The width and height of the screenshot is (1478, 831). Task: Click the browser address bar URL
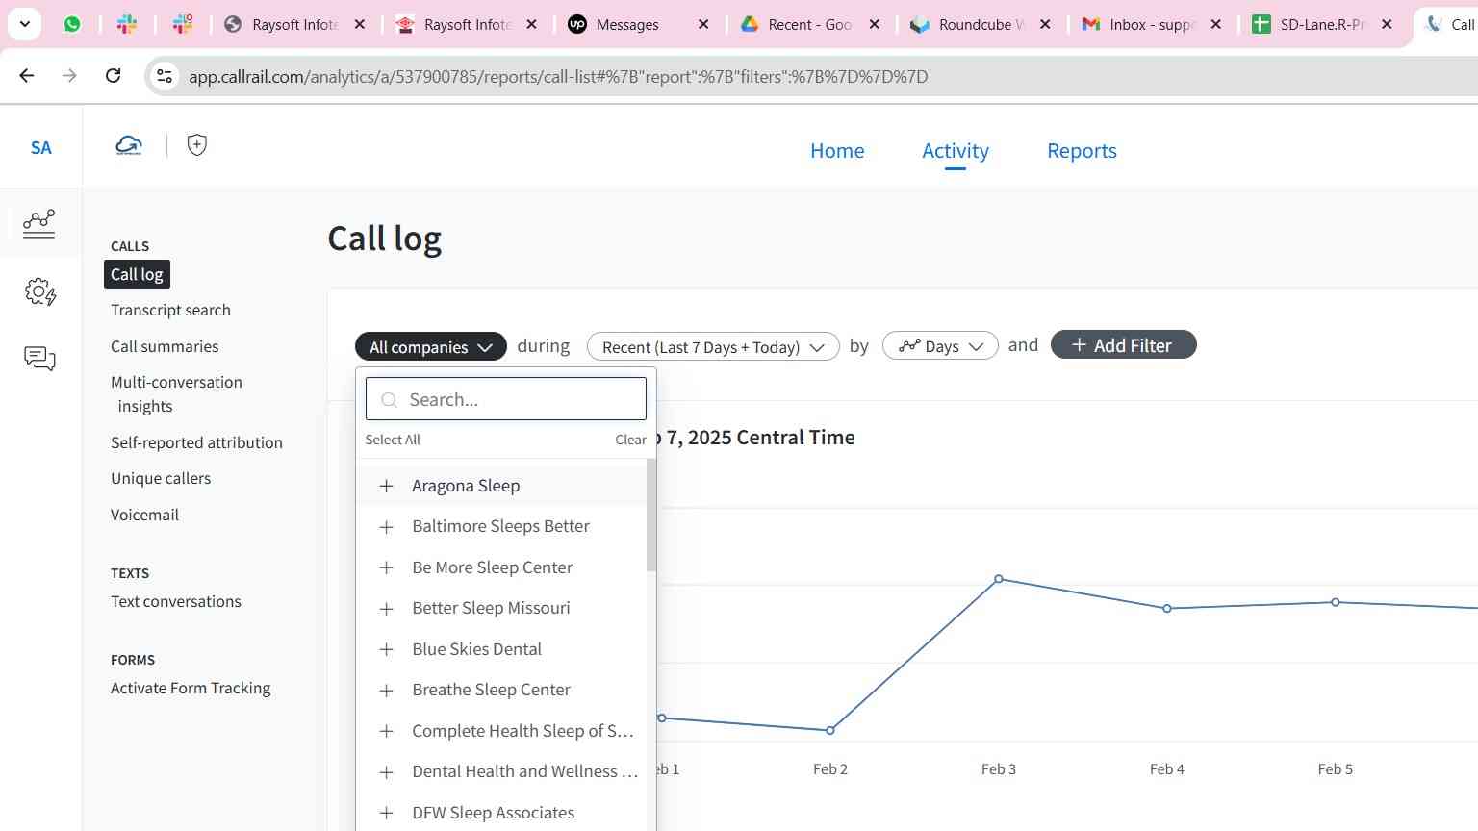tap(558, 76)
